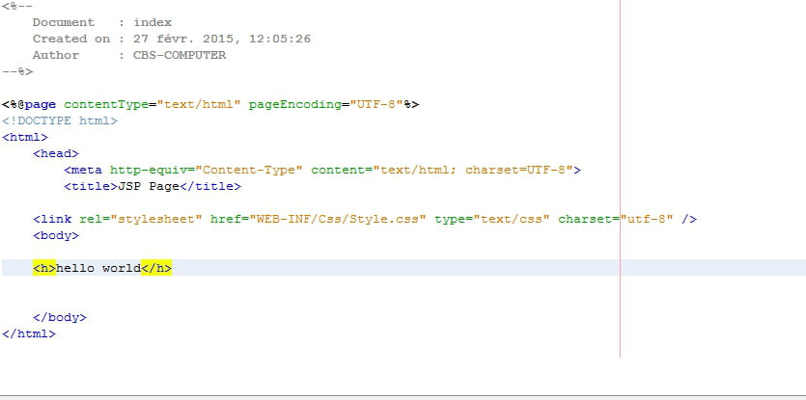This screenshot has height=400, width=806.
Task: Click the closing '</title>' tag
Action: [210, 186]
